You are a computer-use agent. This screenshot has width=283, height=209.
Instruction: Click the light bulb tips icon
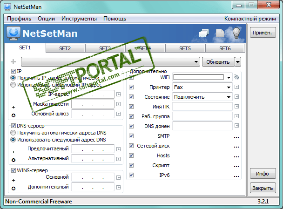pyautogui.click(x=236, y=33)
